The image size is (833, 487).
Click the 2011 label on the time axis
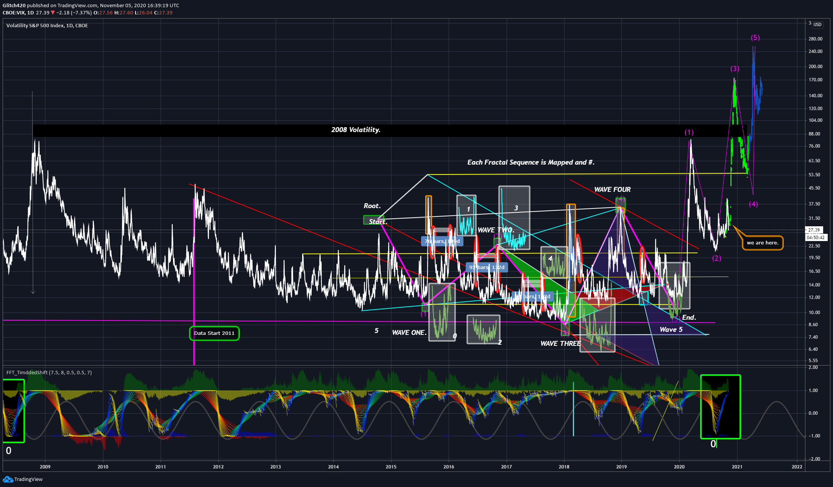tap(161, 467)
